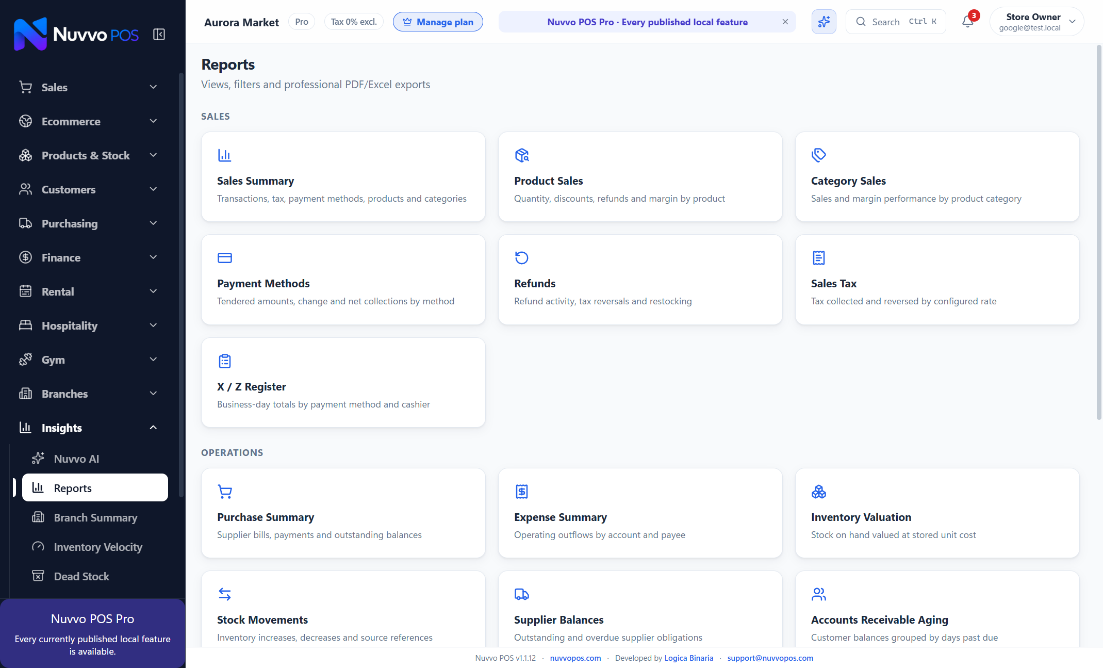This screenshot has width=1103, height=668.
Task: Click the Nuvvo POS Pro promo card
Action: (x=93, y=633)
